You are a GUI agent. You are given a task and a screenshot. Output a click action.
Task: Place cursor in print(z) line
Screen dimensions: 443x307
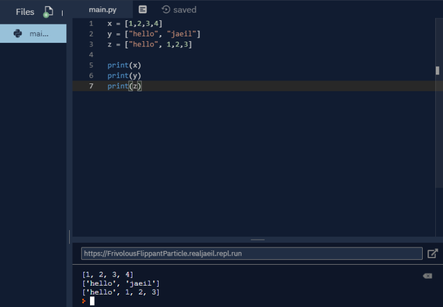pos(124,86)
